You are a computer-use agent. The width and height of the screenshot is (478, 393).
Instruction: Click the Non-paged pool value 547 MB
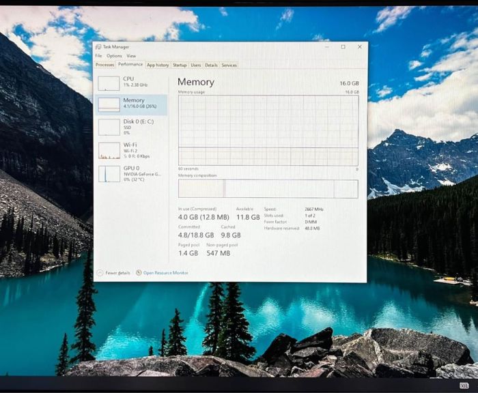point(219,253)
